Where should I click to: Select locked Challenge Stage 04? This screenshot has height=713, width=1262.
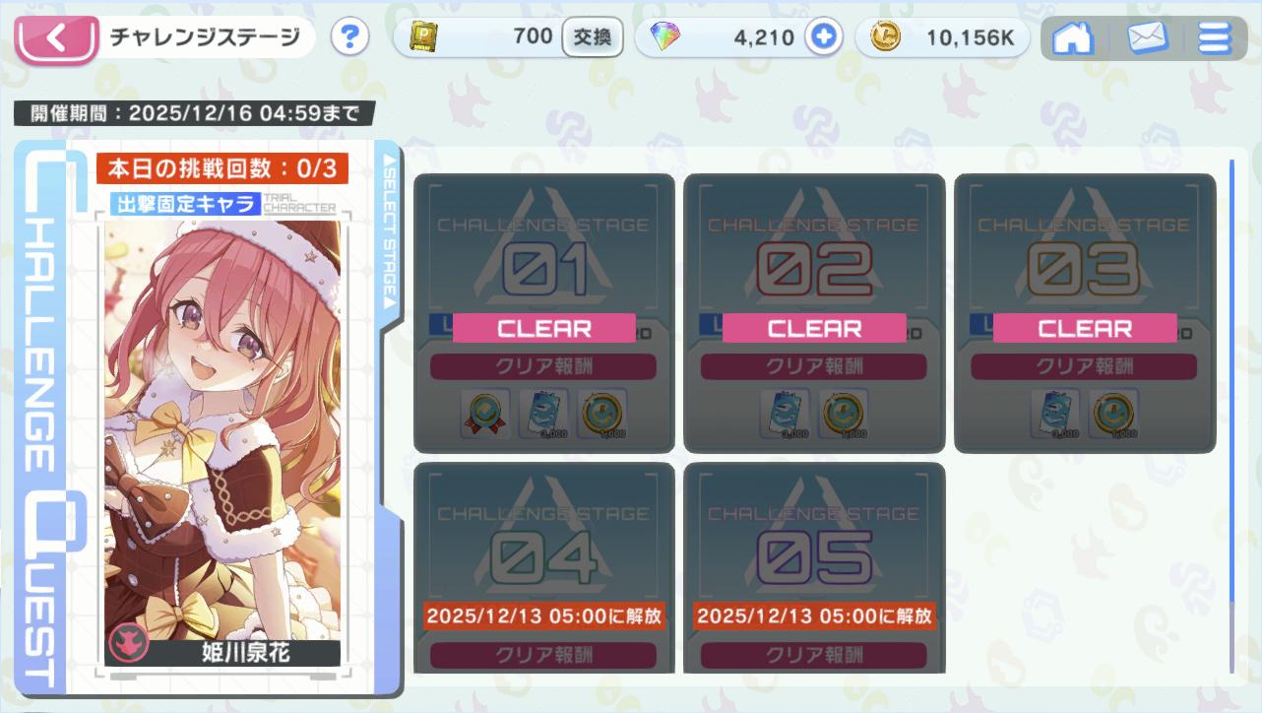[x=543, y=568]
